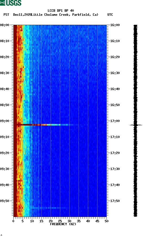This screenshot has height=238, width=147.
Task: Click the 16:20 UTC time label
Action: [x=115, y=57]
